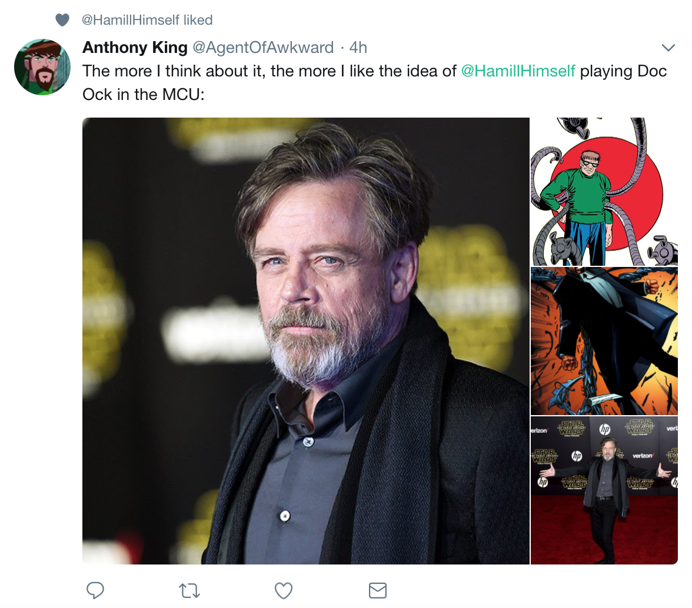This screenshot has width=692, height=608.
Task: Click @HamillHimself in the liked notice
Action: tap(130, 20)
